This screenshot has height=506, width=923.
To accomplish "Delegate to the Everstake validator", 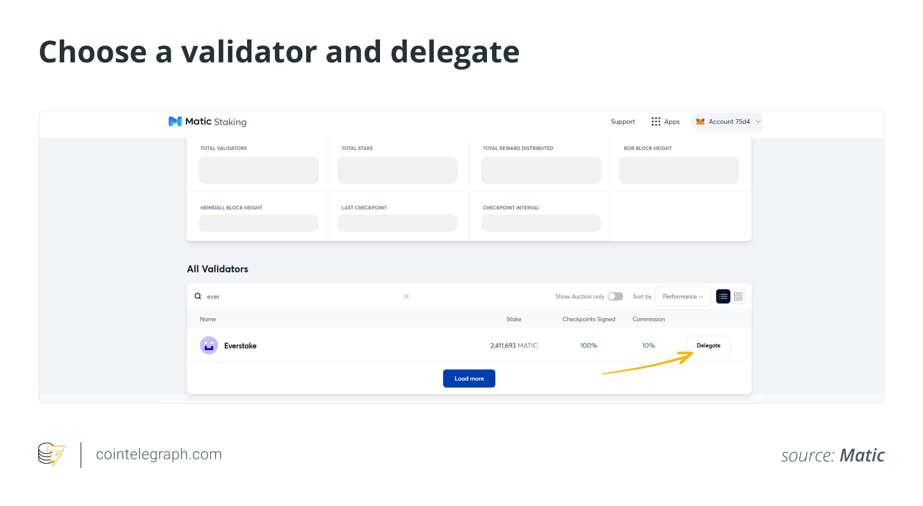I will click(708, 345).
